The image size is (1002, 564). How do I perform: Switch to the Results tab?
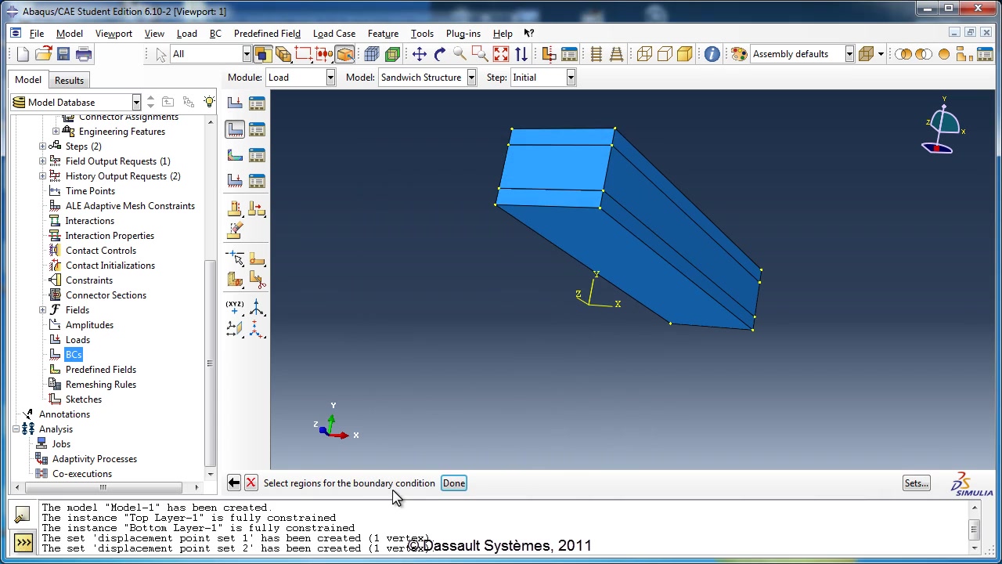click(69, 80)
